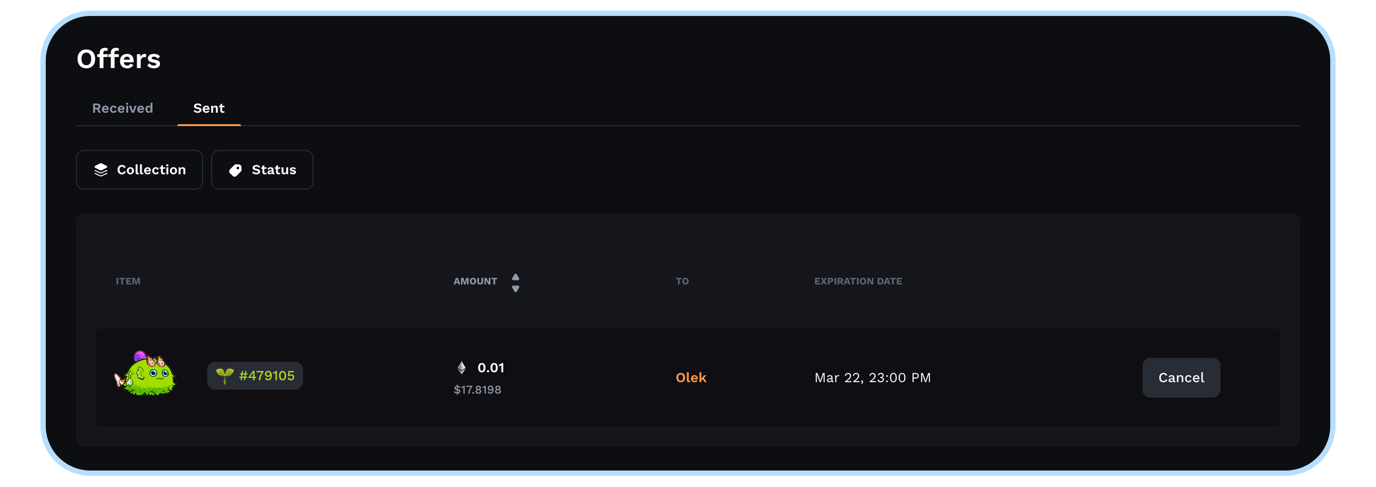Click the stacked layers icon on Collection
Screen dimensions: 1376x487
(x=101, y=170)
